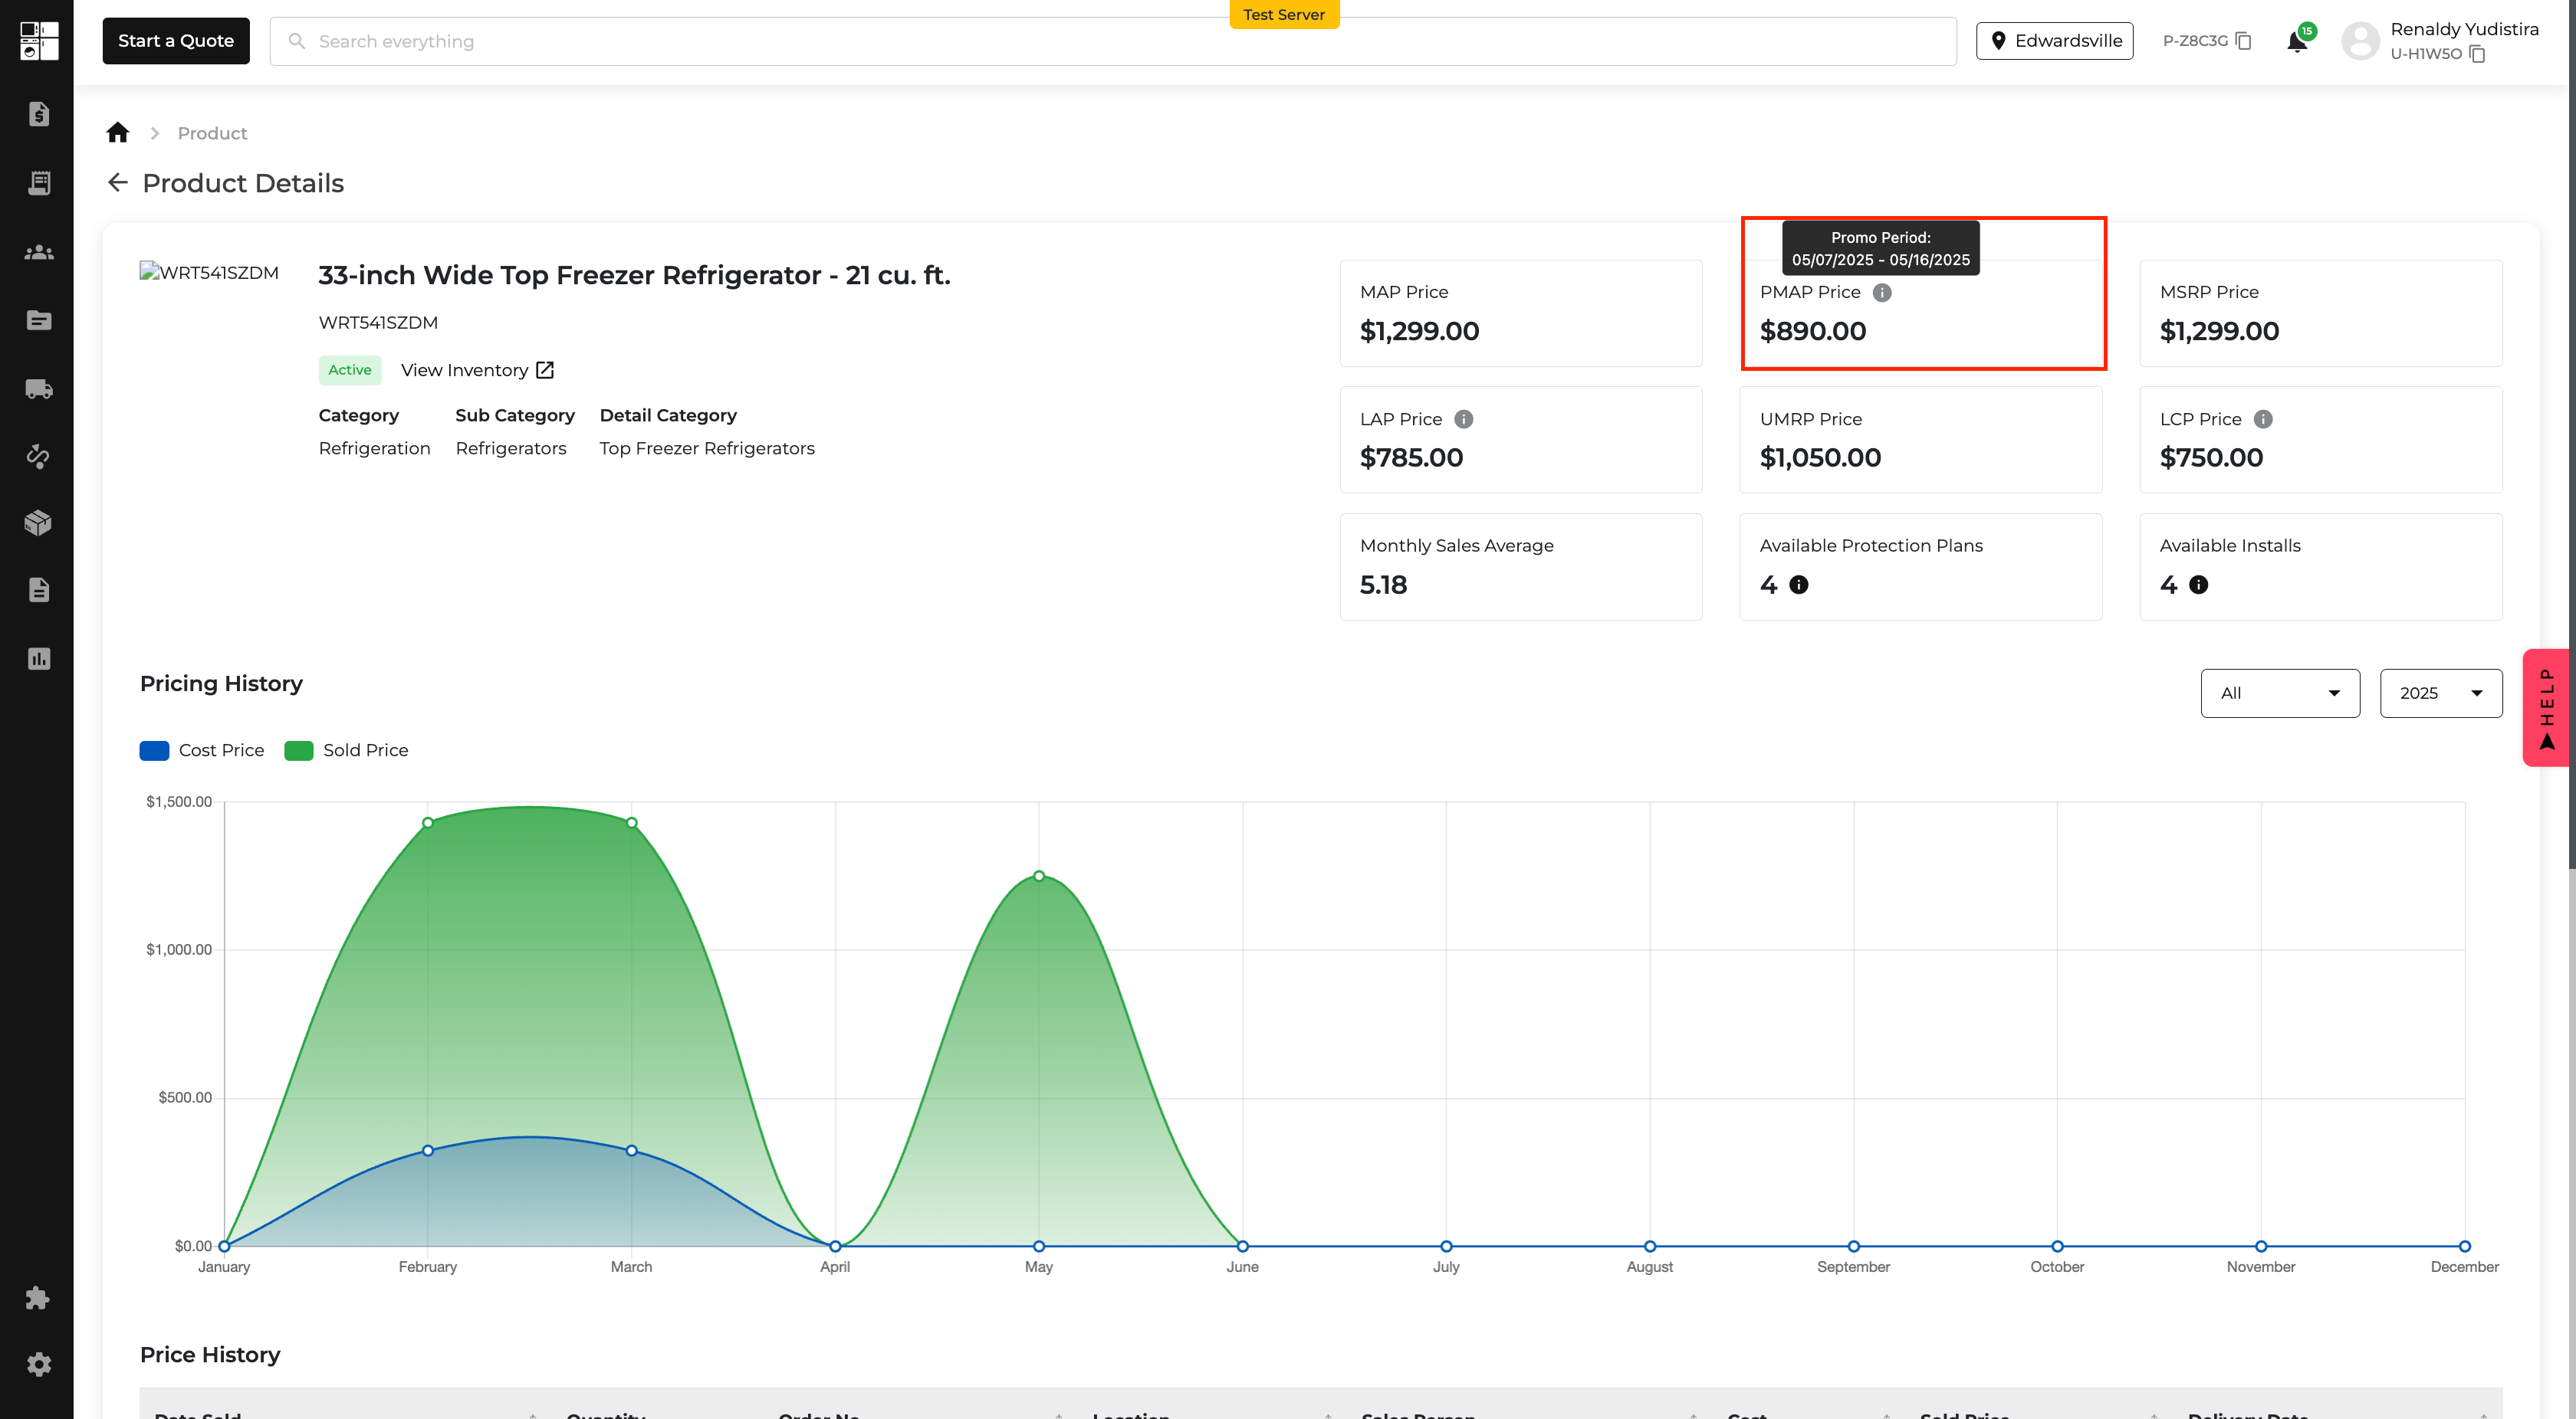Click the PMAP Price info icon
The image size is (2576, 1419).
point(1881,293)
